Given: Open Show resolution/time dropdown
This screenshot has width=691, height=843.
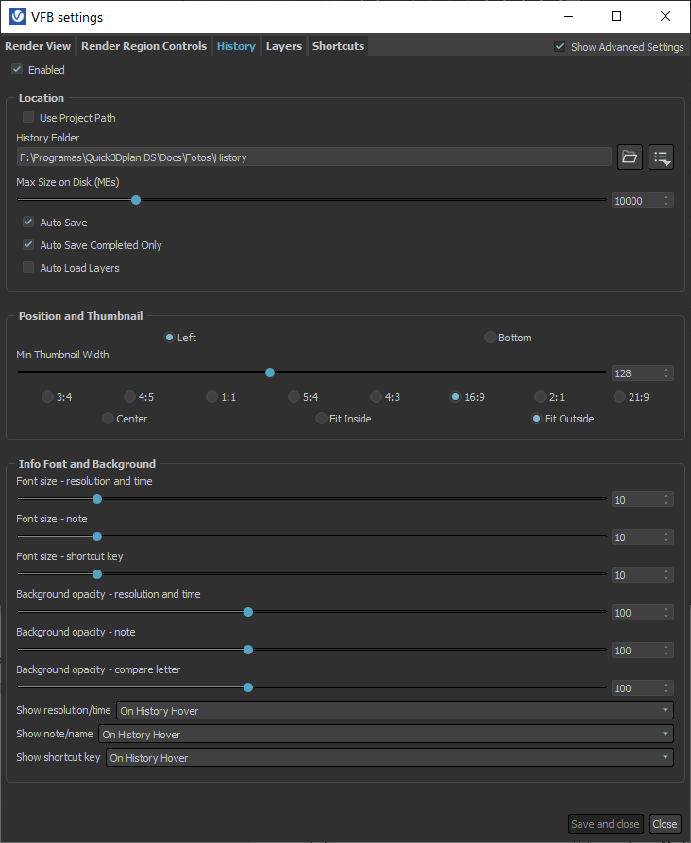Looking at the screenshot, I should pyautogui.click(x=395, y=710).
